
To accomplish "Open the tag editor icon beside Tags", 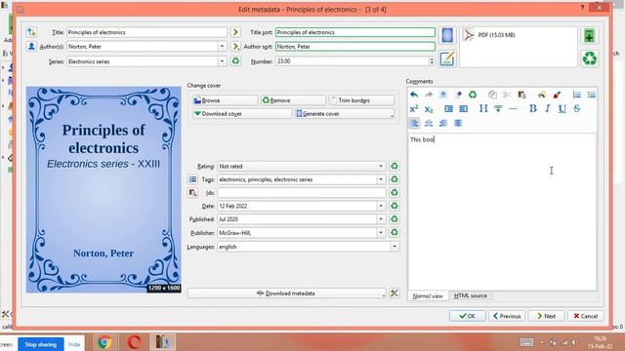I will 192,179.
